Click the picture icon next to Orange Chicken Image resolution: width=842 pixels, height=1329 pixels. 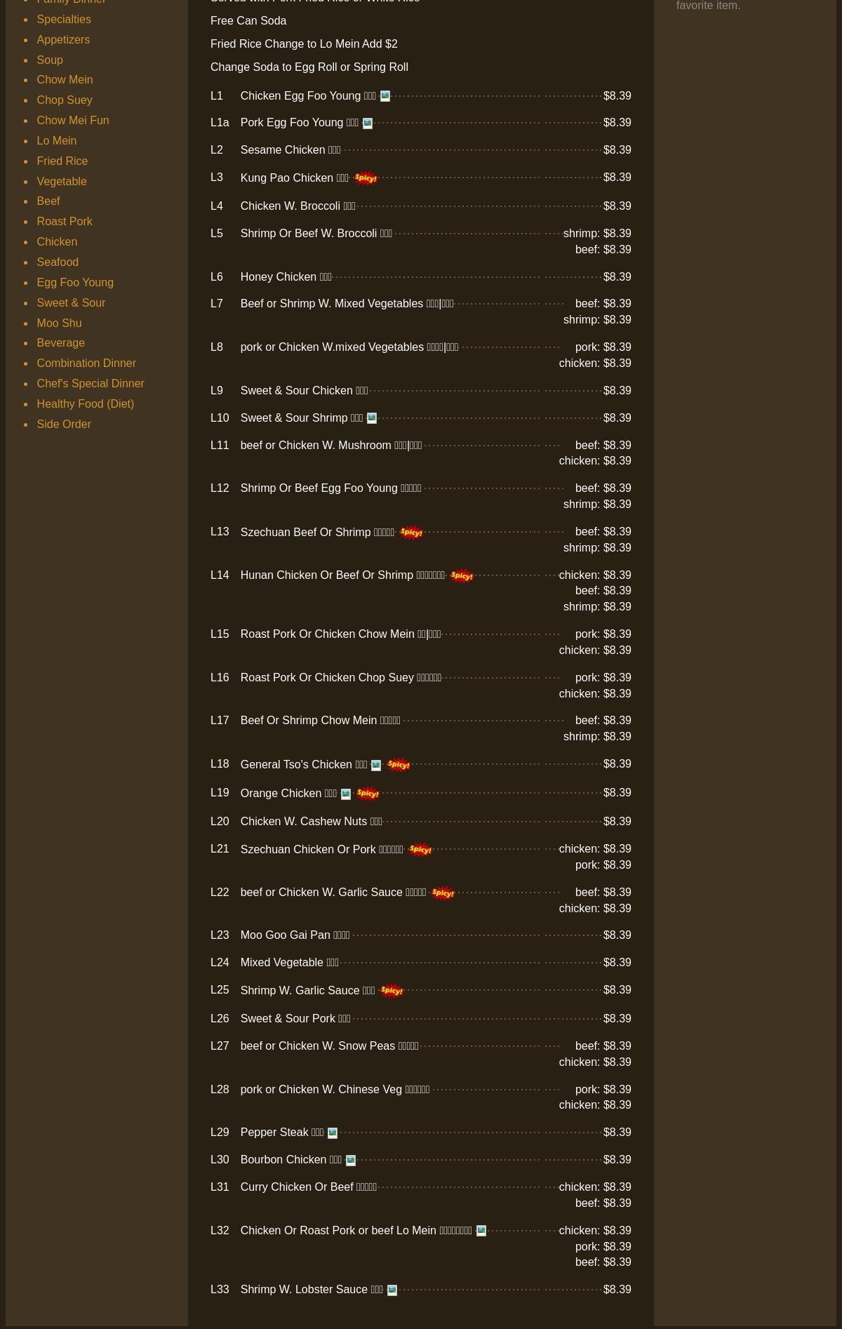coord(345,794)
